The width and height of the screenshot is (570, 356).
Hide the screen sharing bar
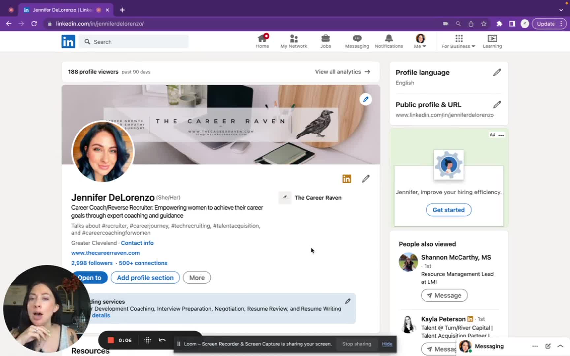(x=387, y=344)
